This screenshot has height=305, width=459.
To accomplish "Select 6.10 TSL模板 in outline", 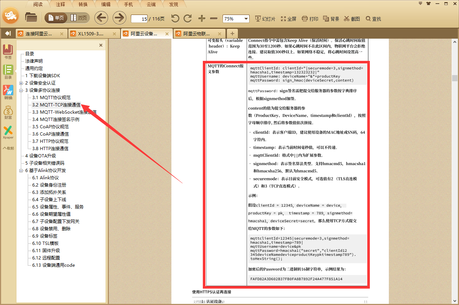I will pos(45,243).
